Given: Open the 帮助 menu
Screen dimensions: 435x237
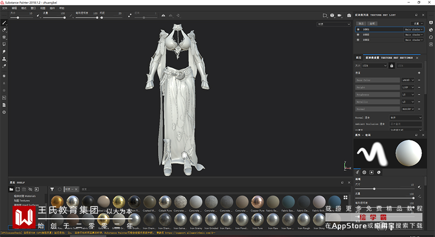Looking at the screenshot, I should [x=62, y=8].
